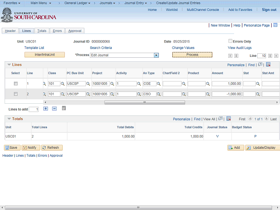The height and width of the screenshot is (210, 280).
Task: Select the Lines tab
Action: click(x=26, y=31)
